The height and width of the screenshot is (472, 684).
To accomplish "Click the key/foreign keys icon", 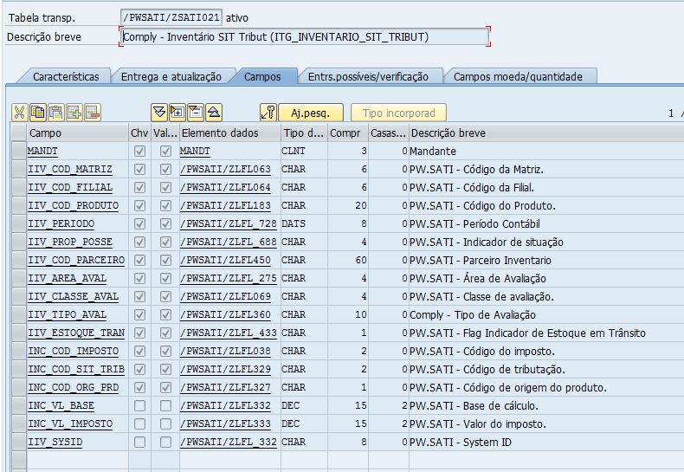I will coord(268,113).
